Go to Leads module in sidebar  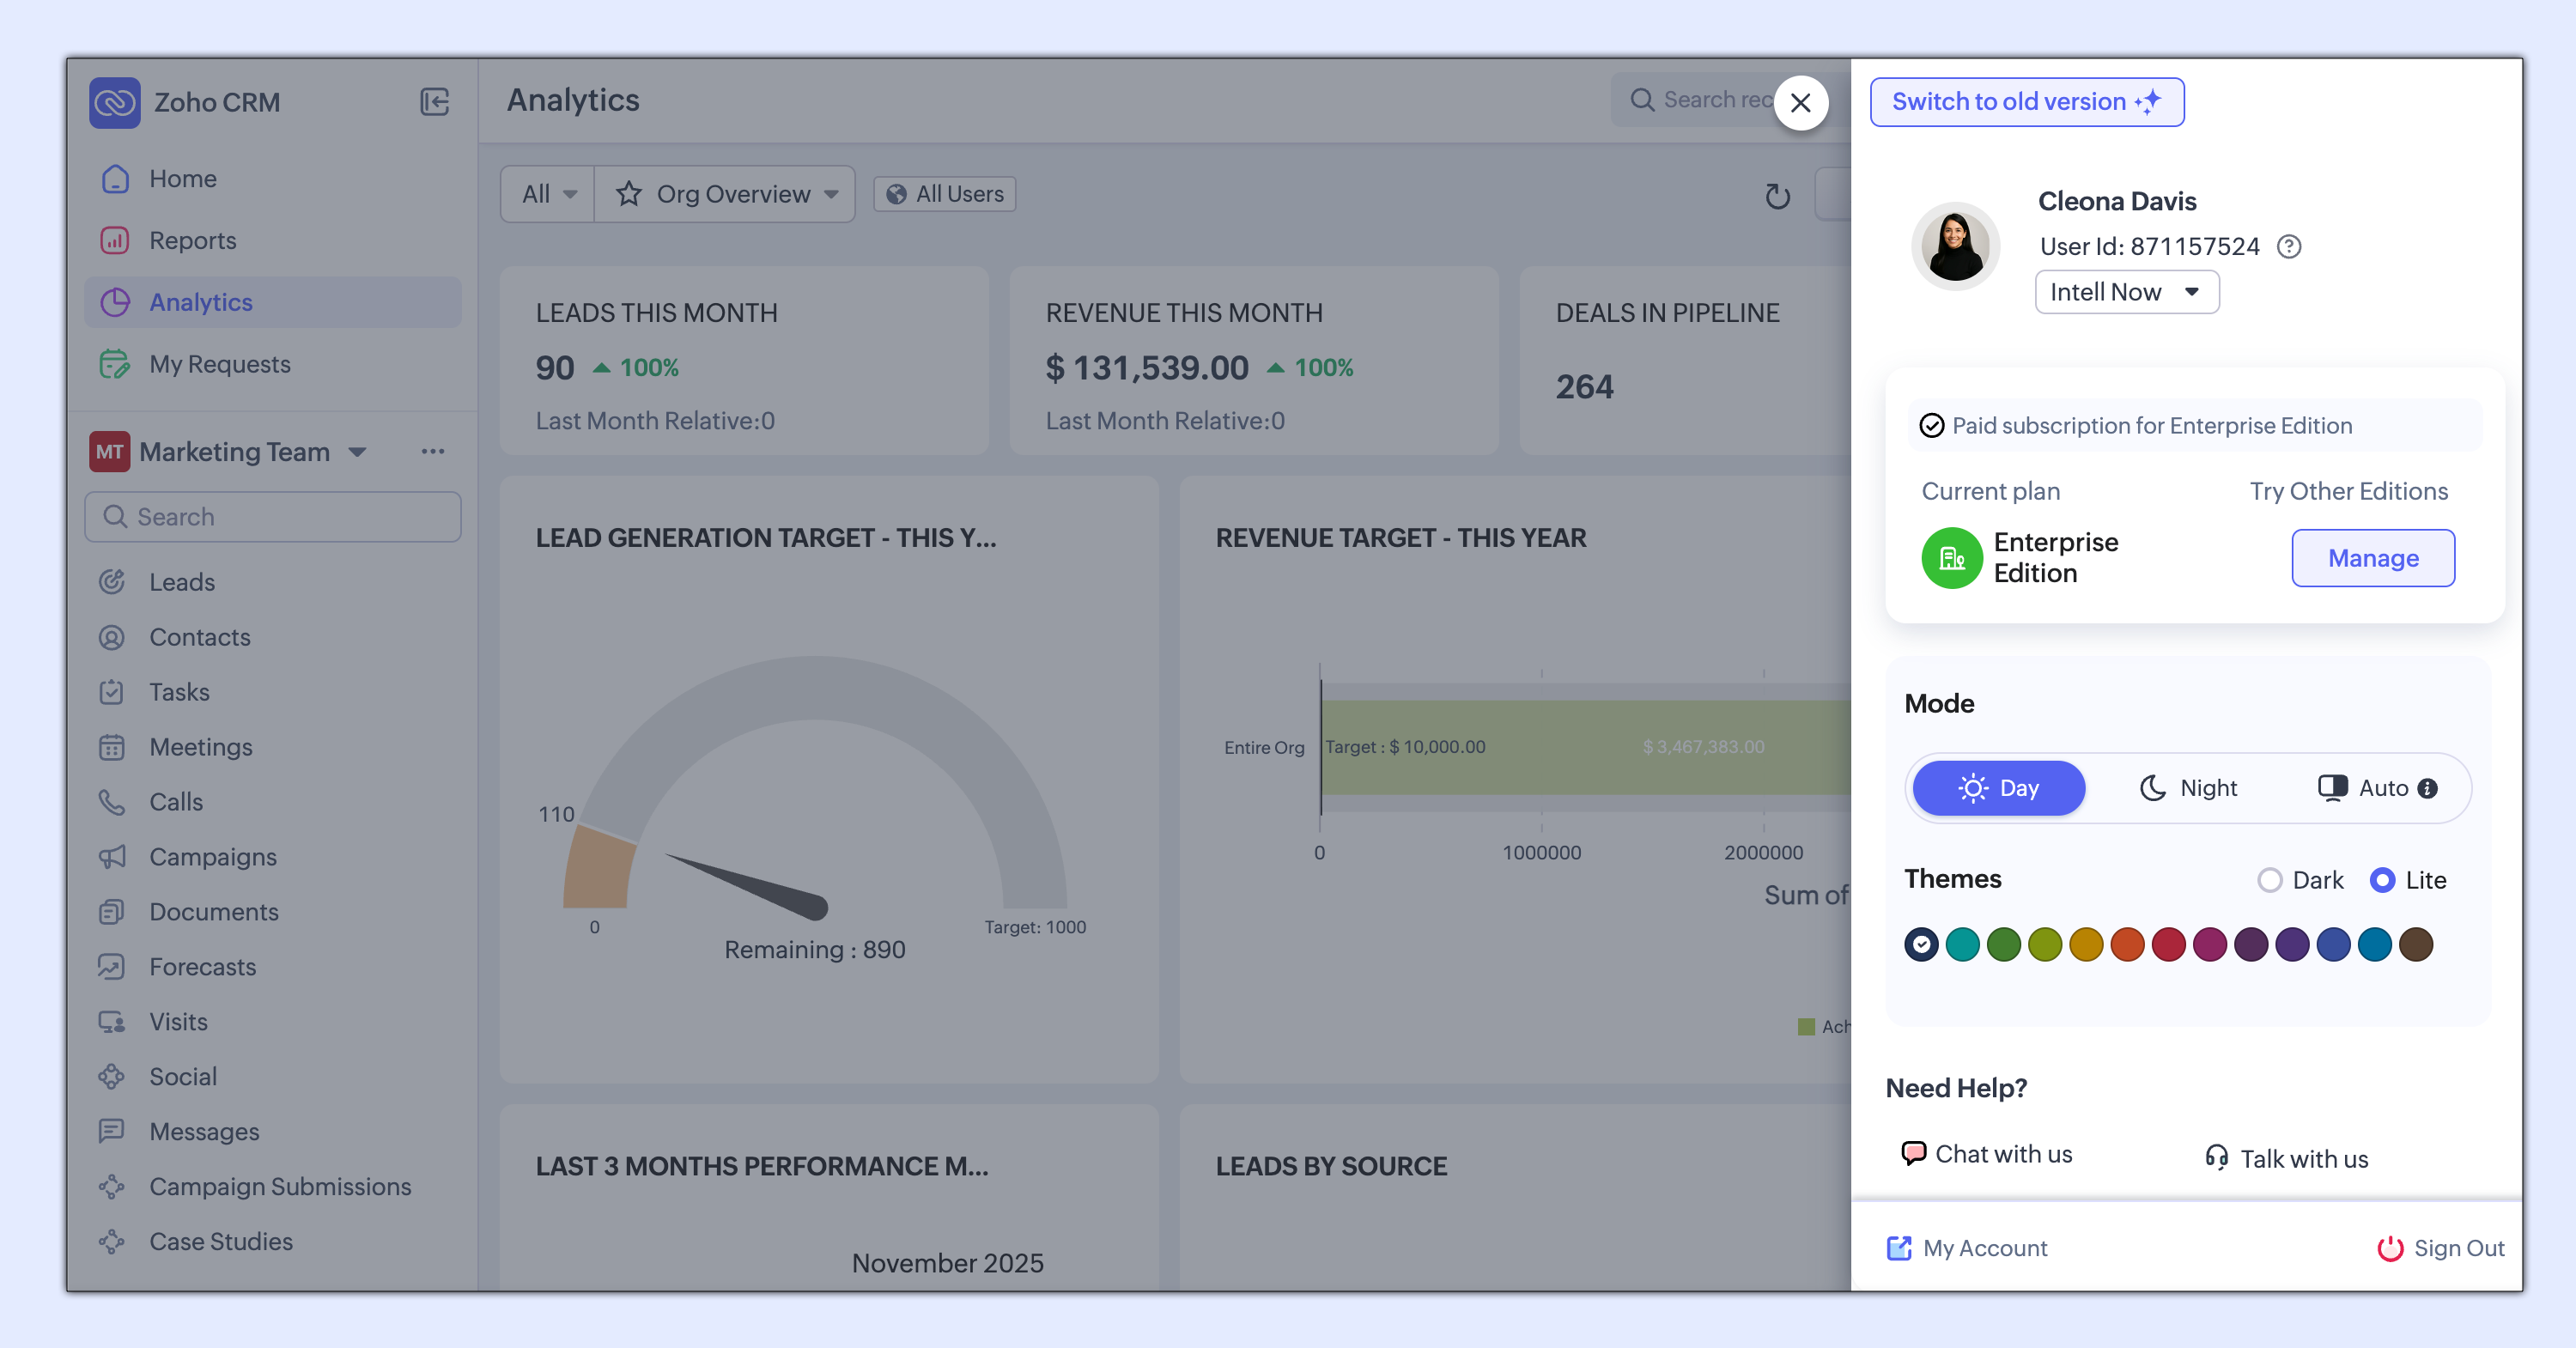pyautogui.click(x=181, y=582)
